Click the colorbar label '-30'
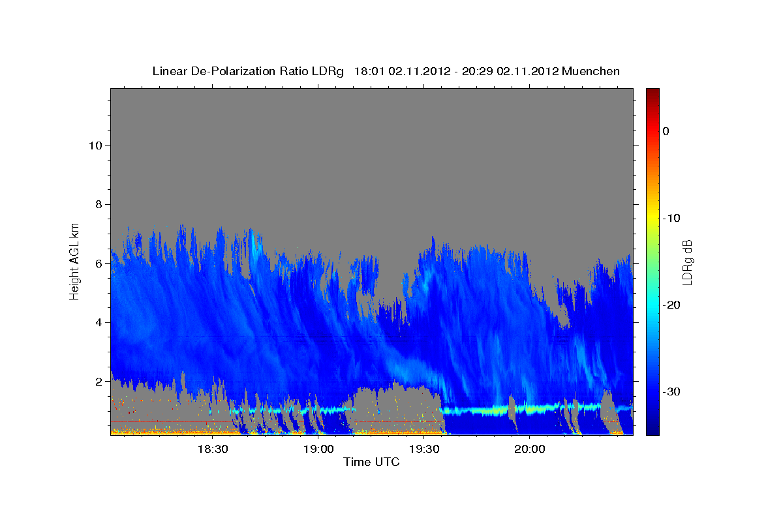The width and height of the screenshot is (783, 522). click(671, 391)
